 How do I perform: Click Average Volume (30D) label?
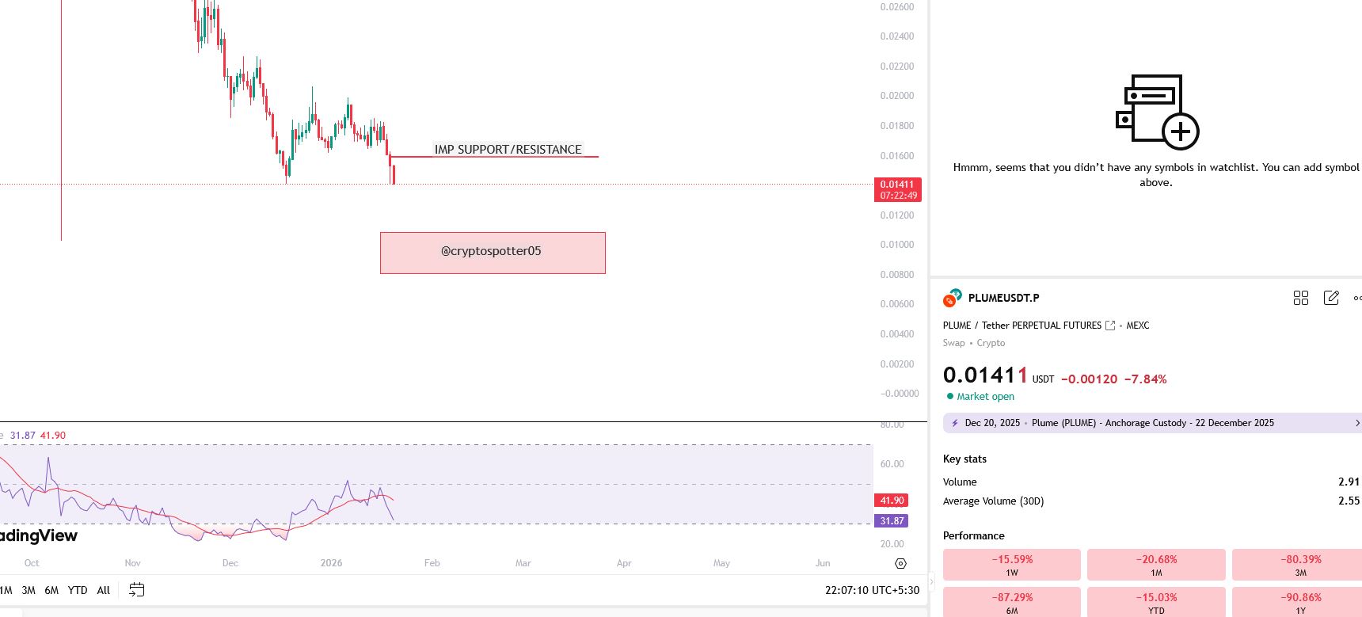pyautogui.click(x=993, y=501)
